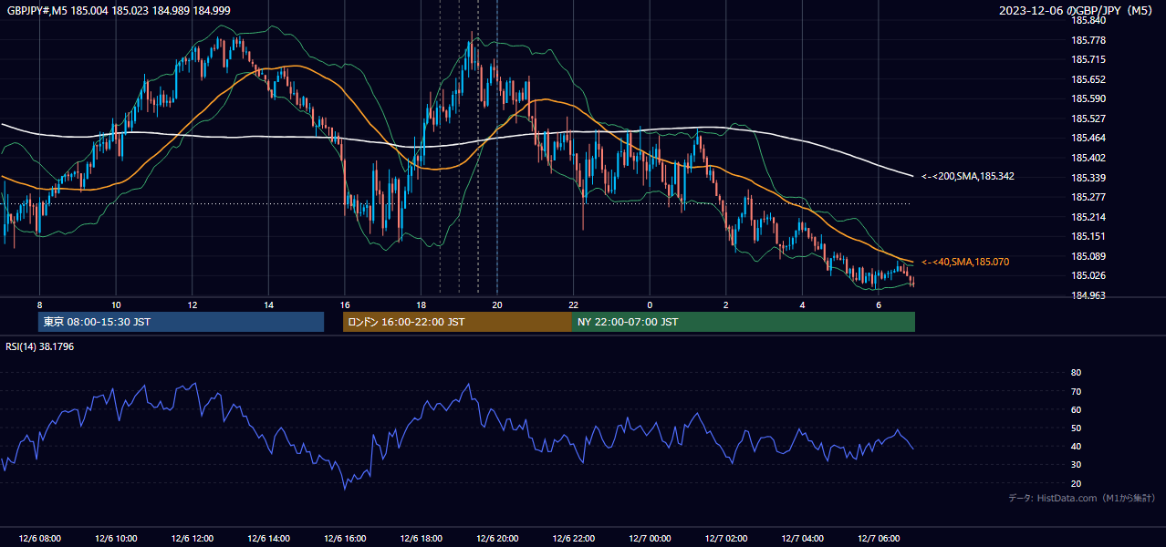
Task: Click the RSI 50 level label
Action: pyautogui.click(x=1076, y=428)
